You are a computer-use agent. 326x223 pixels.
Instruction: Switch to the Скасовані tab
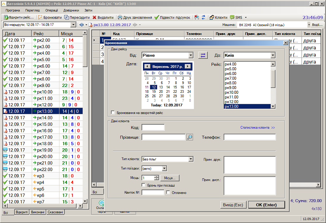coord(55,212)
